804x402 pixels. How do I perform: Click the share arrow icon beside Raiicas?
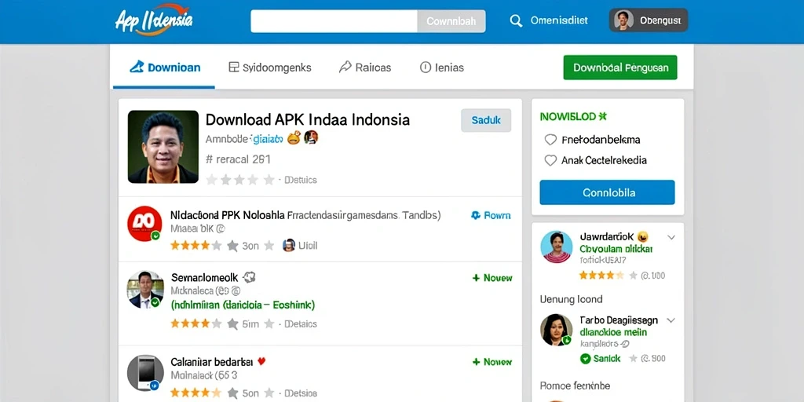345,68
